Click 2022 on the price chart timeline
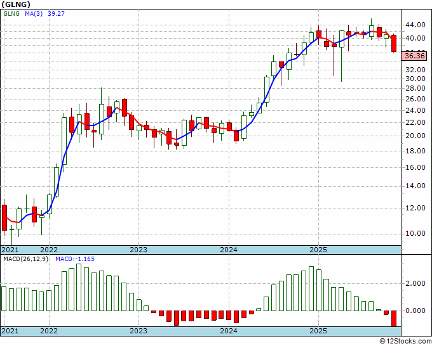 click(x=49, y=250)
